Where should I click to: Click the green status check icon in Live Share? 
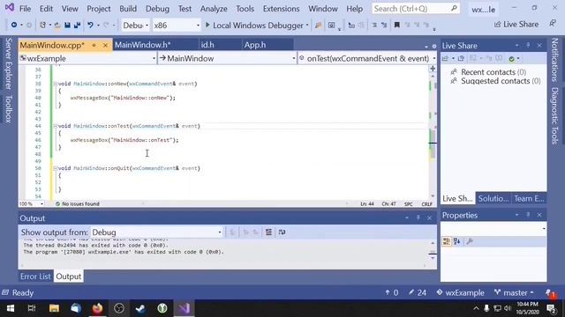click(x=511, y=59)
